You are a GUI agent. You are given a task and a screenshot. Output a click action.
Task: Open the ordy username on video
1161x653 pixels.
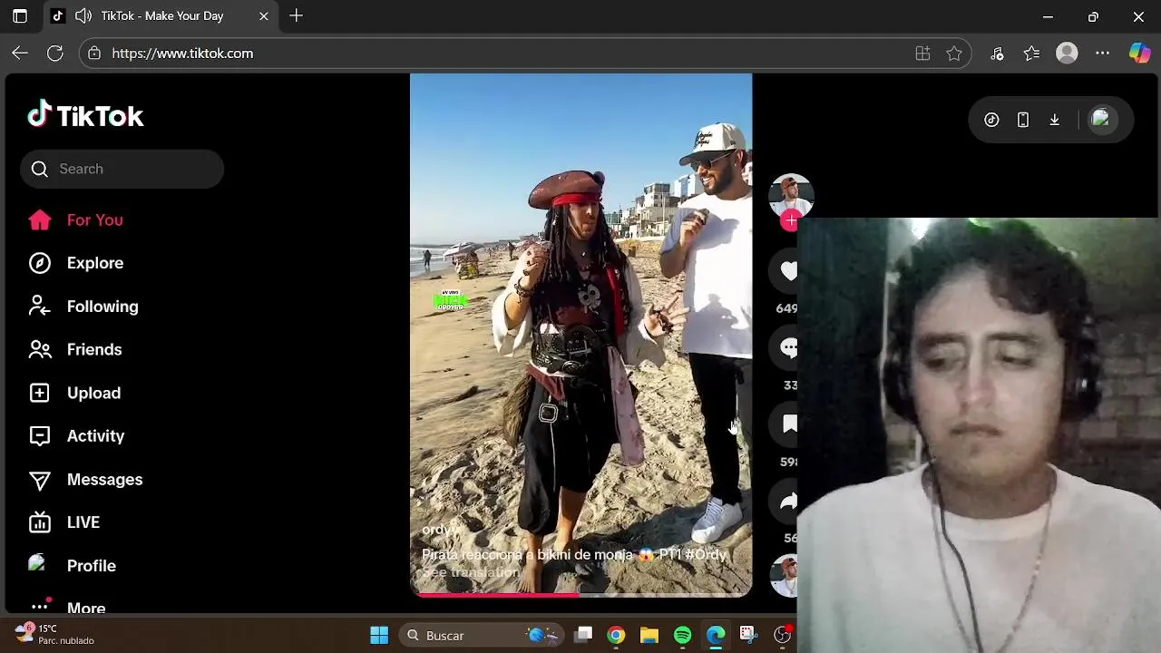(x=441, y=530)
